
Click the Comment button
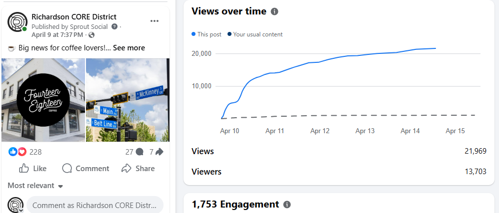click(x=85, y=168)
